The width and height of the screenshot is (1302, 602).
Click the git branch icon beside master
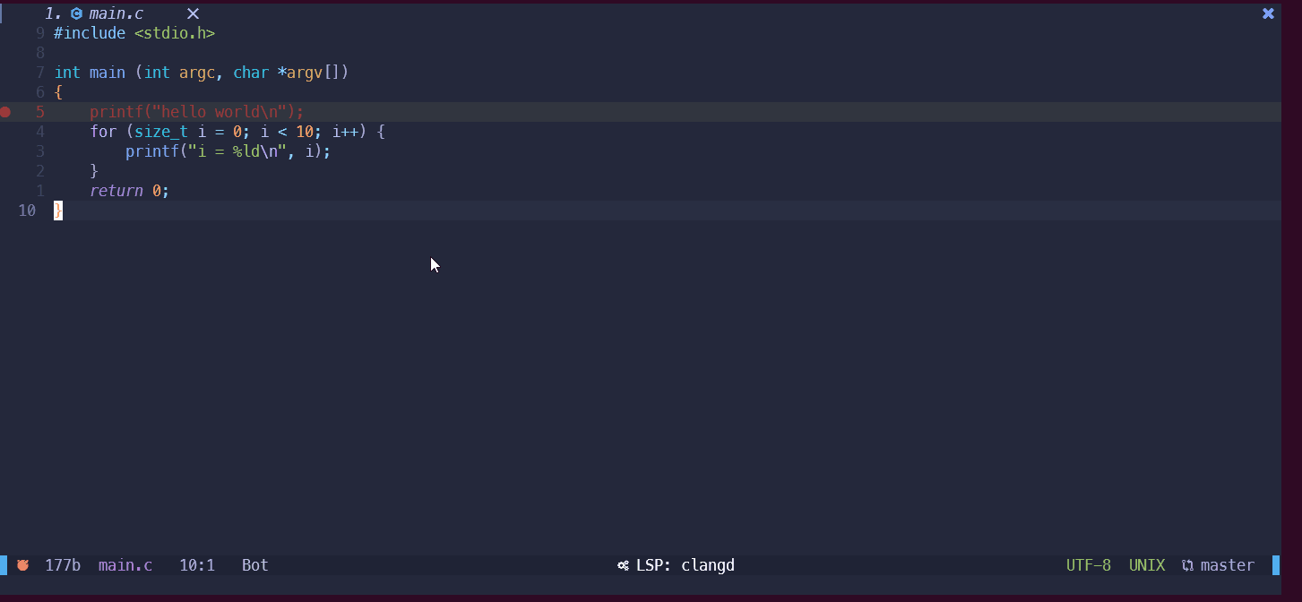[1187, 565]
